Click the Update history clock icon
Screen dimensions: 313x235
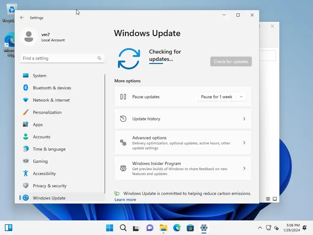point(123,119)
